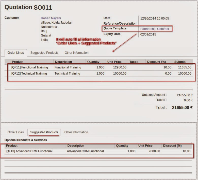Select the [QF13] Advanced CRM Functional row
Viewport: 198px width, 180px height.
pyautogui.click(x=98, y=151)
